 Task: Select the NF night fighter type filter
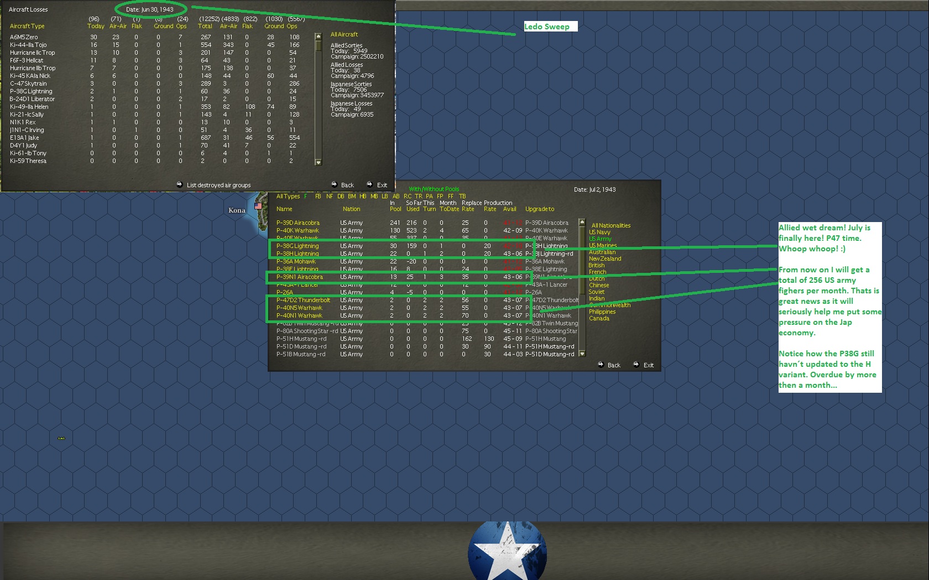pyautogui.click(x=330, y=196)
